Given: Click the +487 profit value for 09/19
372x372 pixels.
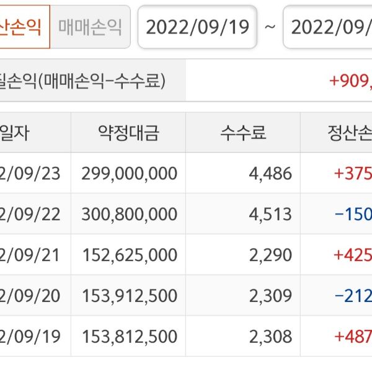Looking at the screenshot, I should point(353,337).
